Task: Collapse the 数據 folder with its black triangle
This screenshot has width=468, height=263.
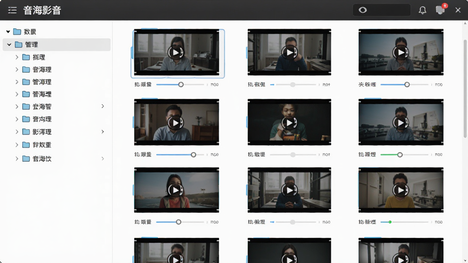Action: coord(8,32)
